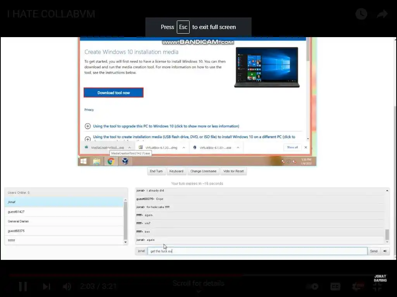The height and width of the screenshot is (297, 397).
Task: Click the Windows 10 laptop image
Action: 267,67
